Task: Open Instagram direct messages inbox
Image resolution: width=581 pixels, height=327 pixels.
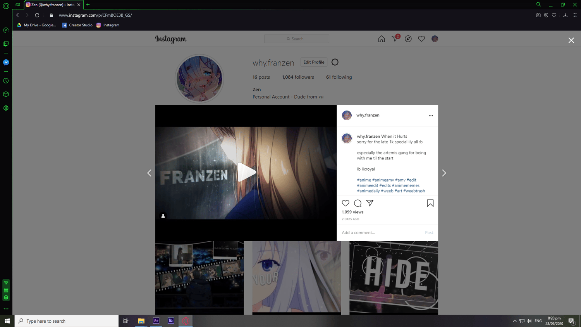Action: point(395,38)
